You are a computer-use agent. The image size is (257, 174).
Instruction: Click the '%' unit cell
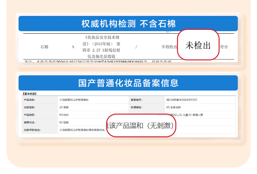pyautogui.click(x=73, y=47)
